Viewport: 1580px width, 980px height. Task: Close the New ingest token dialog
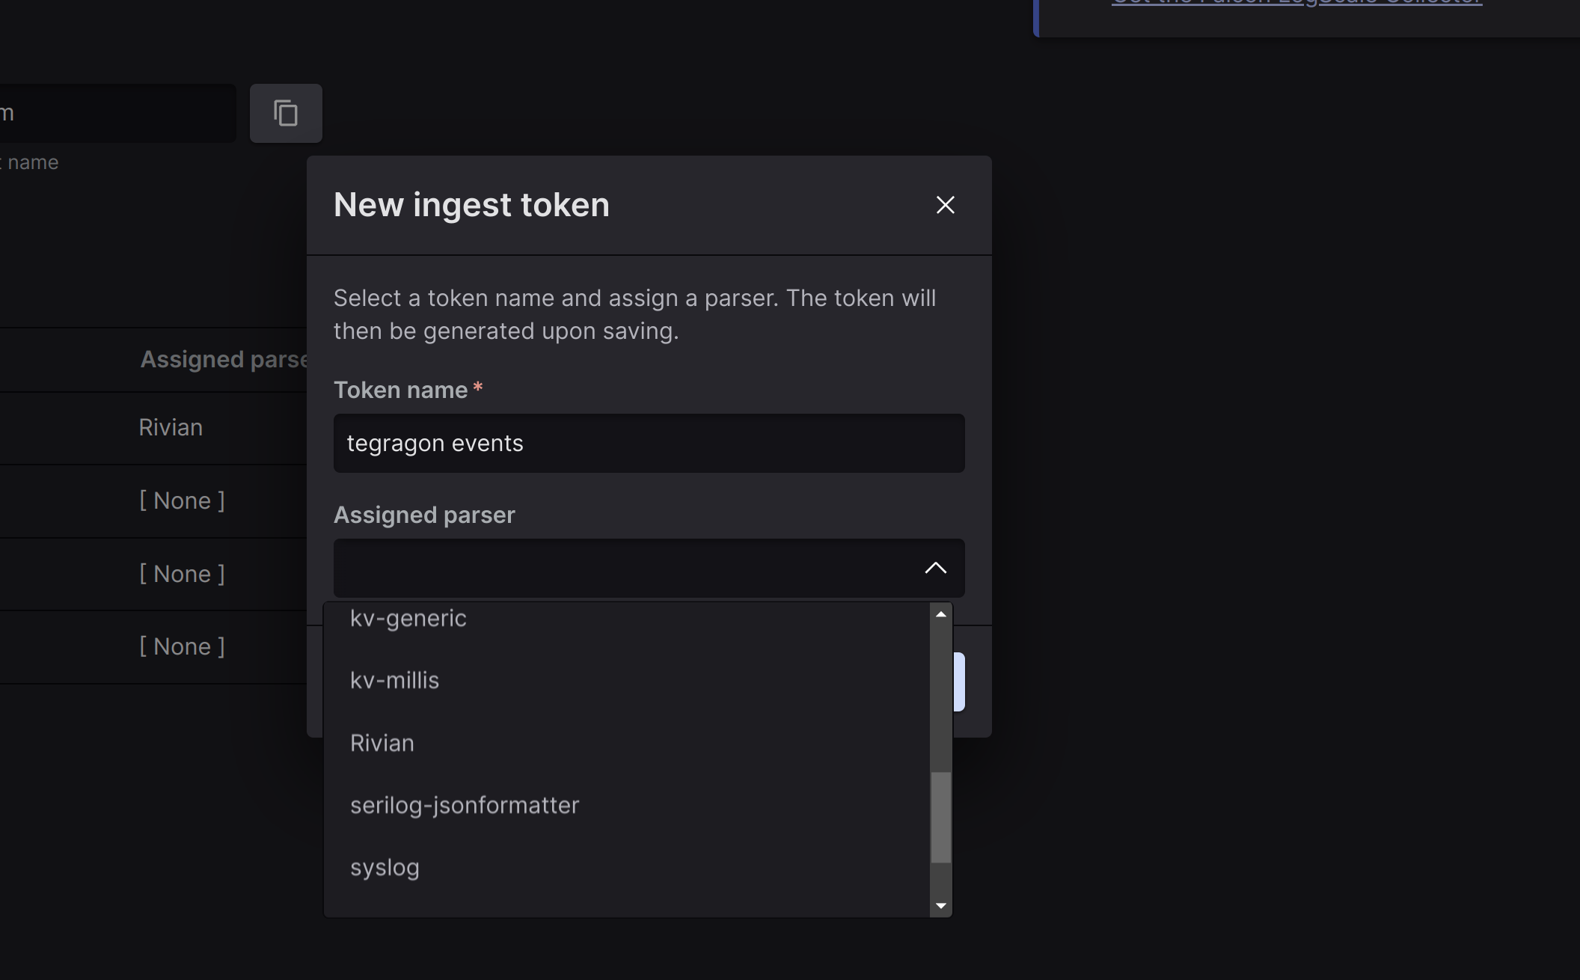tap(946, 205)
